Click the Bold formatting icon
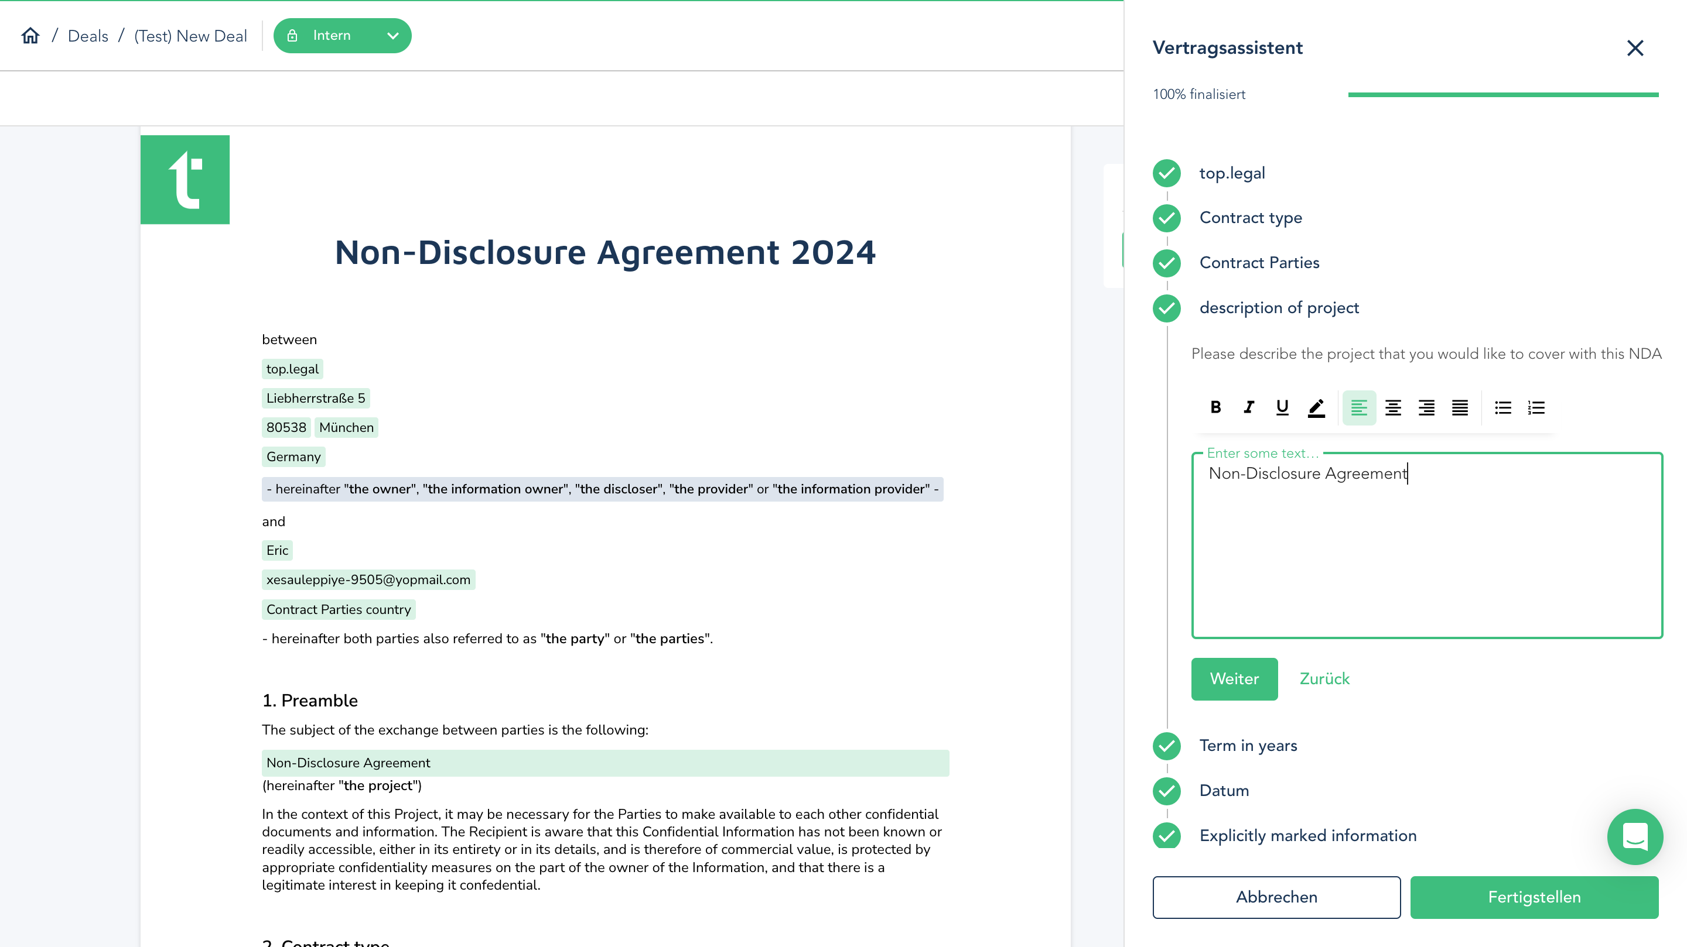This screenshot has height=947, width=1687. [x=1215, y=407]
